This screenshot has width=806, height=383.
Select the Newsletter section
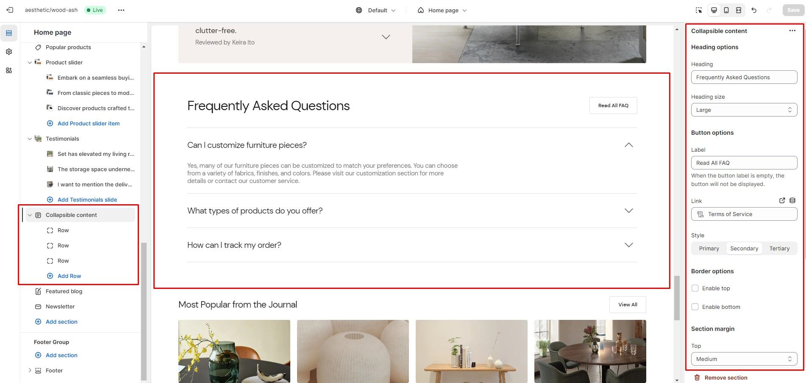point(60,306)
